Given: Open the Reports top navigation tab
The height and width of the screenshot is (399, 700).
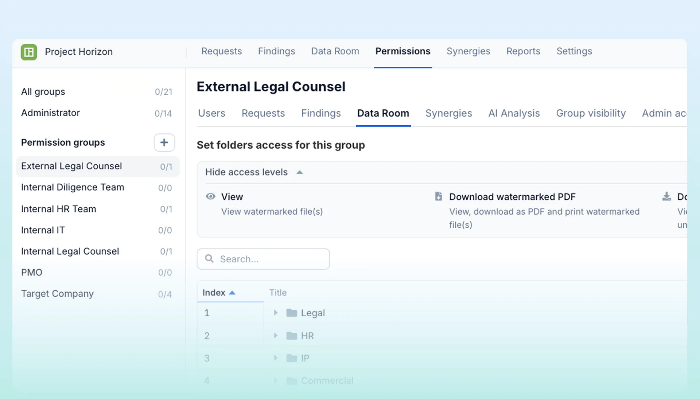Looking at the screenshot, I should pyautogui.click(x=523, y=51).
